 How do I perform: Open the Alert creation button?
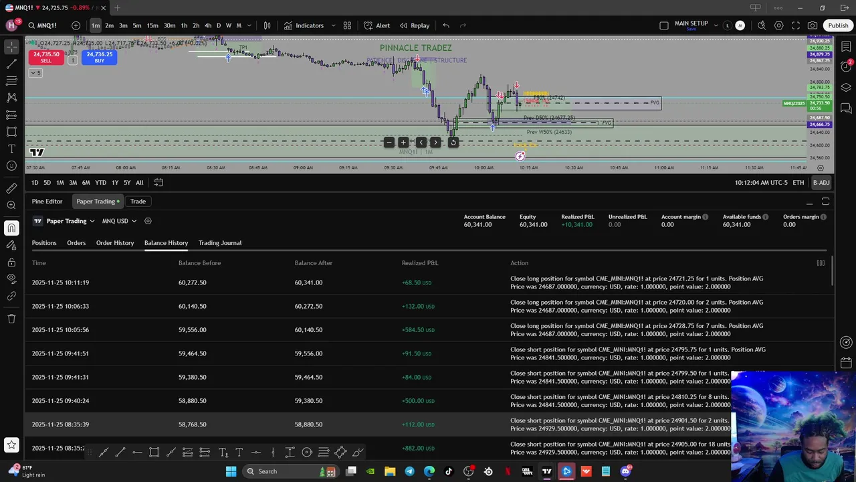click(377, 25)
